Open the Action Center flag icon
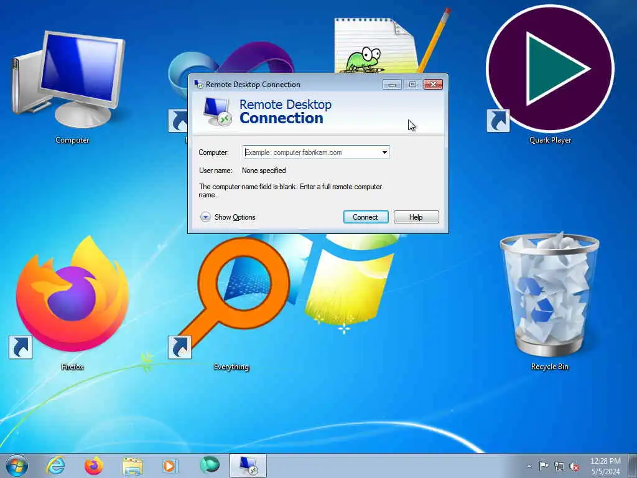This screenshot has width=637, height=478. tap(544, 466)
